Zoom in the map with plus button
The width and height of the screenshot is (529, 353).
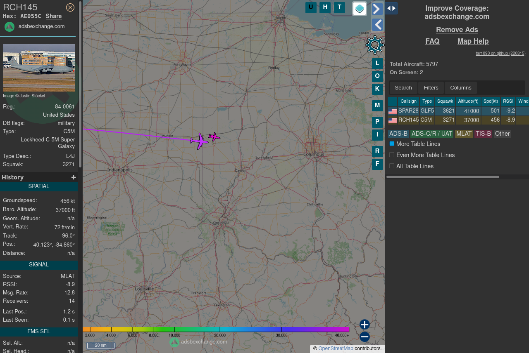[x=365, y=325]
